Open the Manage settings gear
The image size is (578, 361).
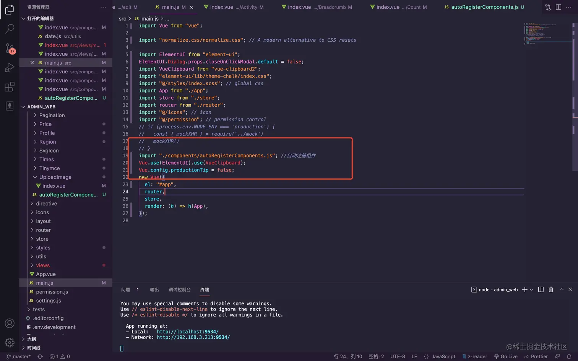coord(10,342)
